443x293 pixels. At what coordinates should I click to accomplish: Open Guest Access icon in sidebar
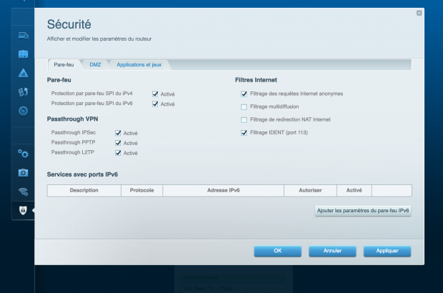coord(23,54)
